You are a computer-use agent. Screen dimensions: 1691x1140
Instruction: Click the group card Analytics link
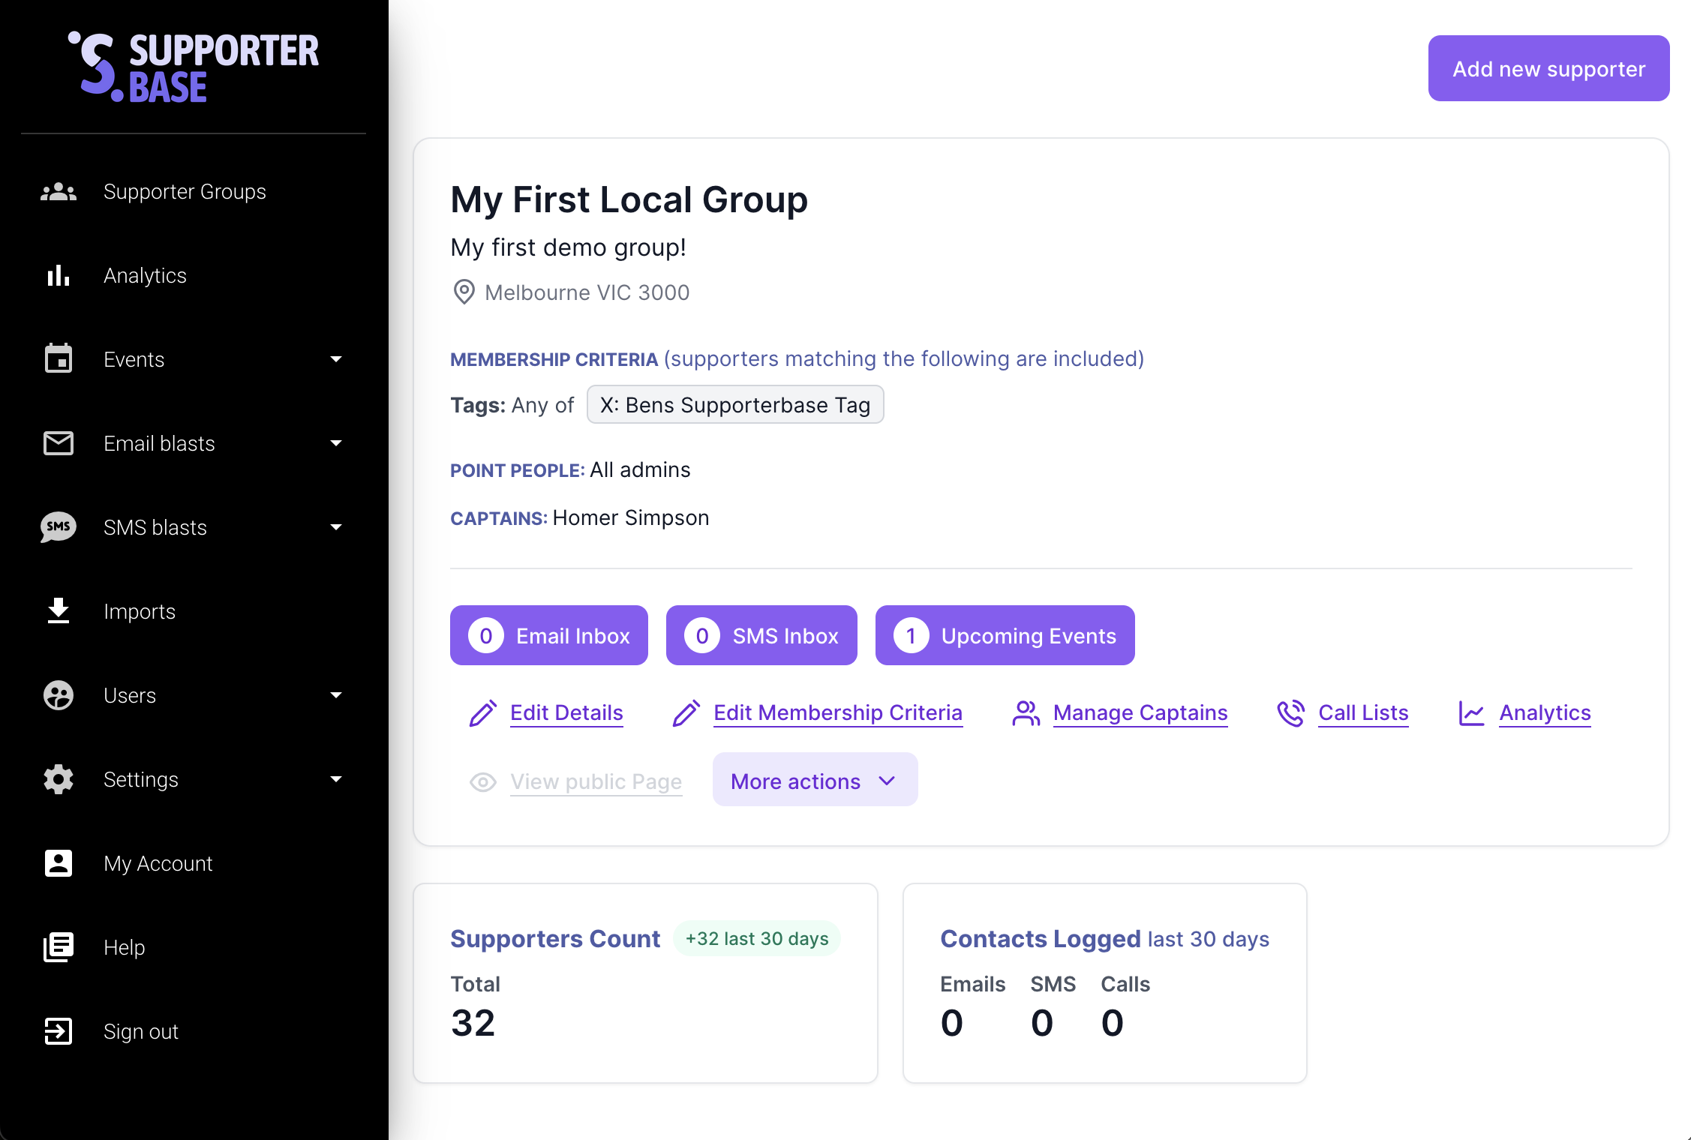click(1545, 712)
